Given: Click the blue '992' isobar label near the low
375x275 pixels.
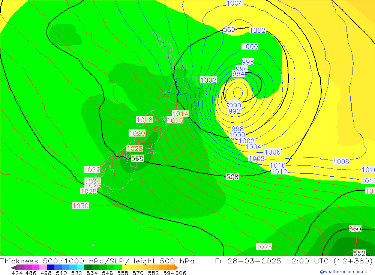Looking at the screenshot, I should pyautogui.click(x=234, y=111).
